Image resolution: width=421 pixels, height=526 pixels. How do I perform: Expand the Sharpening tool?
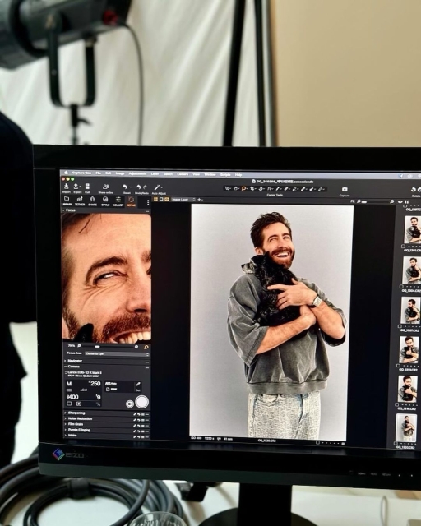coord(65,413)
